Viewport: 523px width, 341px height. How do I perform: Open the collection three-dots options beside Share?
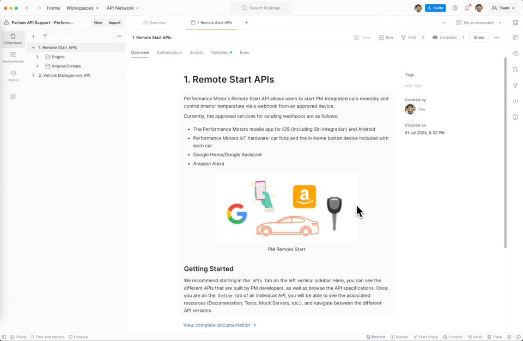click(x=497, y=38)
